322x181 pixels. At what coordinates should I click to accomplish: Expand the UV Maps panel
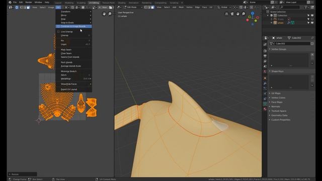pyautogui.click(x=276, y=93)
